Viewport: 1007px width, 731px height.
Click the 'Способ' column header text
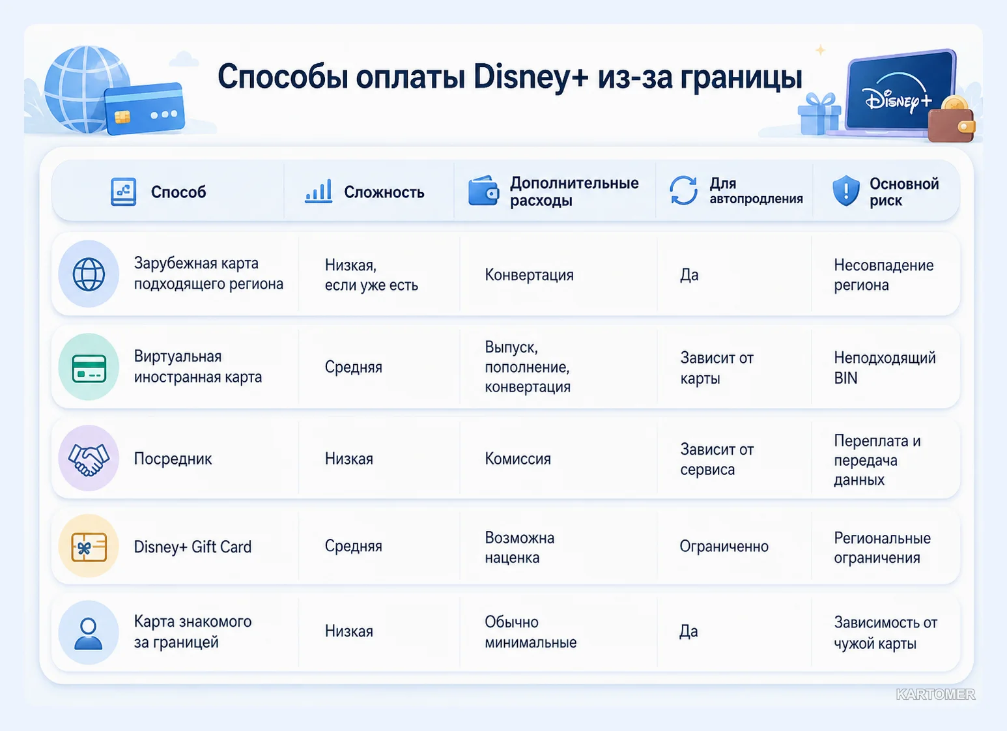point(178,192)
